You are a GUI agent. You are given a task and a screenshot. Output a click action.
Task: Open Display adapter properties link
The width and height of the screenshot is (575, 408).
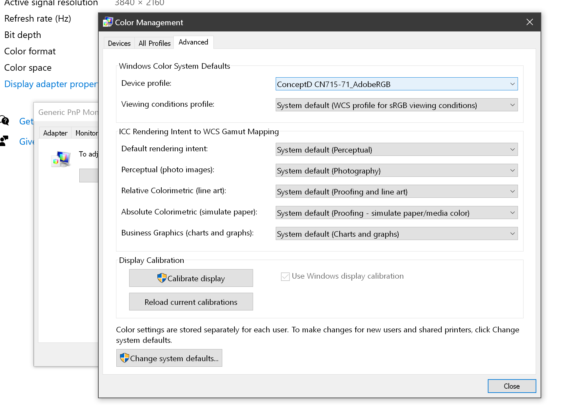51,84
